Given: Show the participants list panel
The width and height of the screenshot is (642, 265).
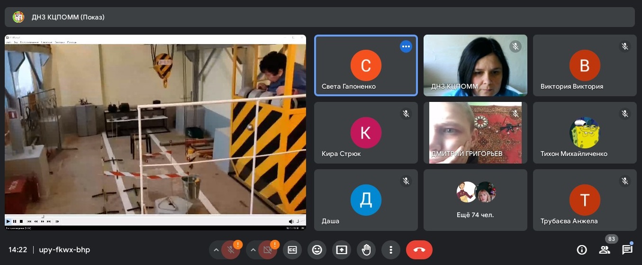Looking at the screenshot, I should tap(604, 250).
